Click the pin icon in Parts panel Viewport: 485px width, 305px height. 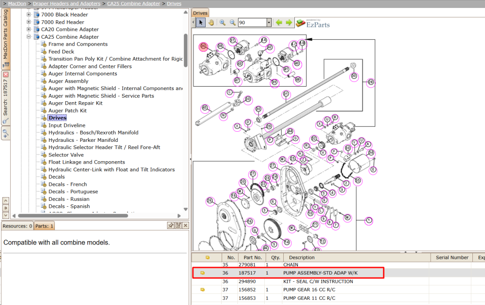click(170, 225)
